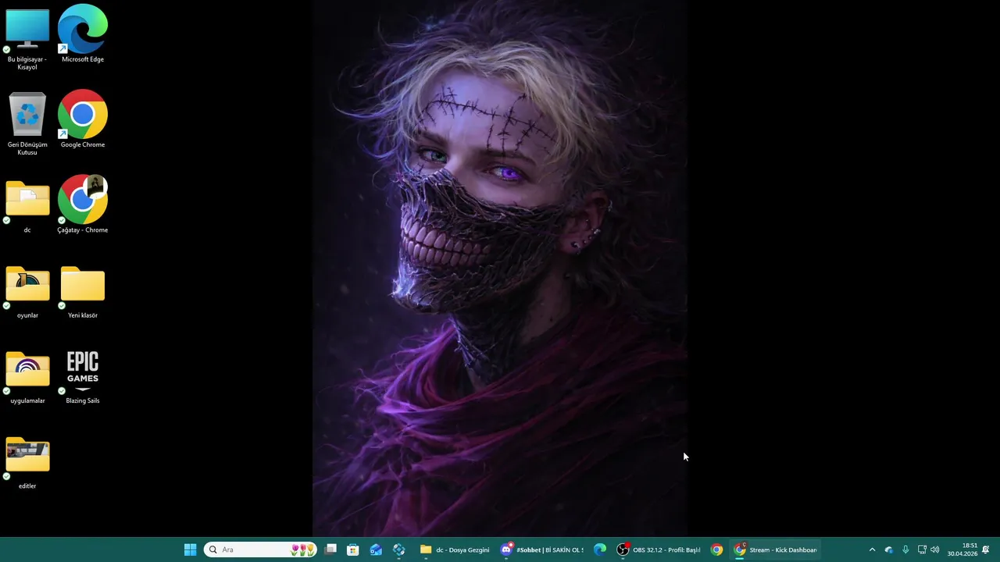This screenshot has width=1000, height=562.
Task: Open the Windows Start menu
Action: [190, 550]
